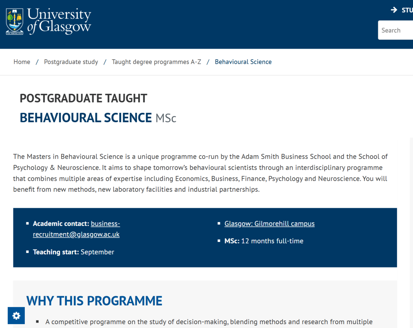Open Glasgow: Gilmorehill campus link
Screen dimensions: 413x328
coord(270,224)
